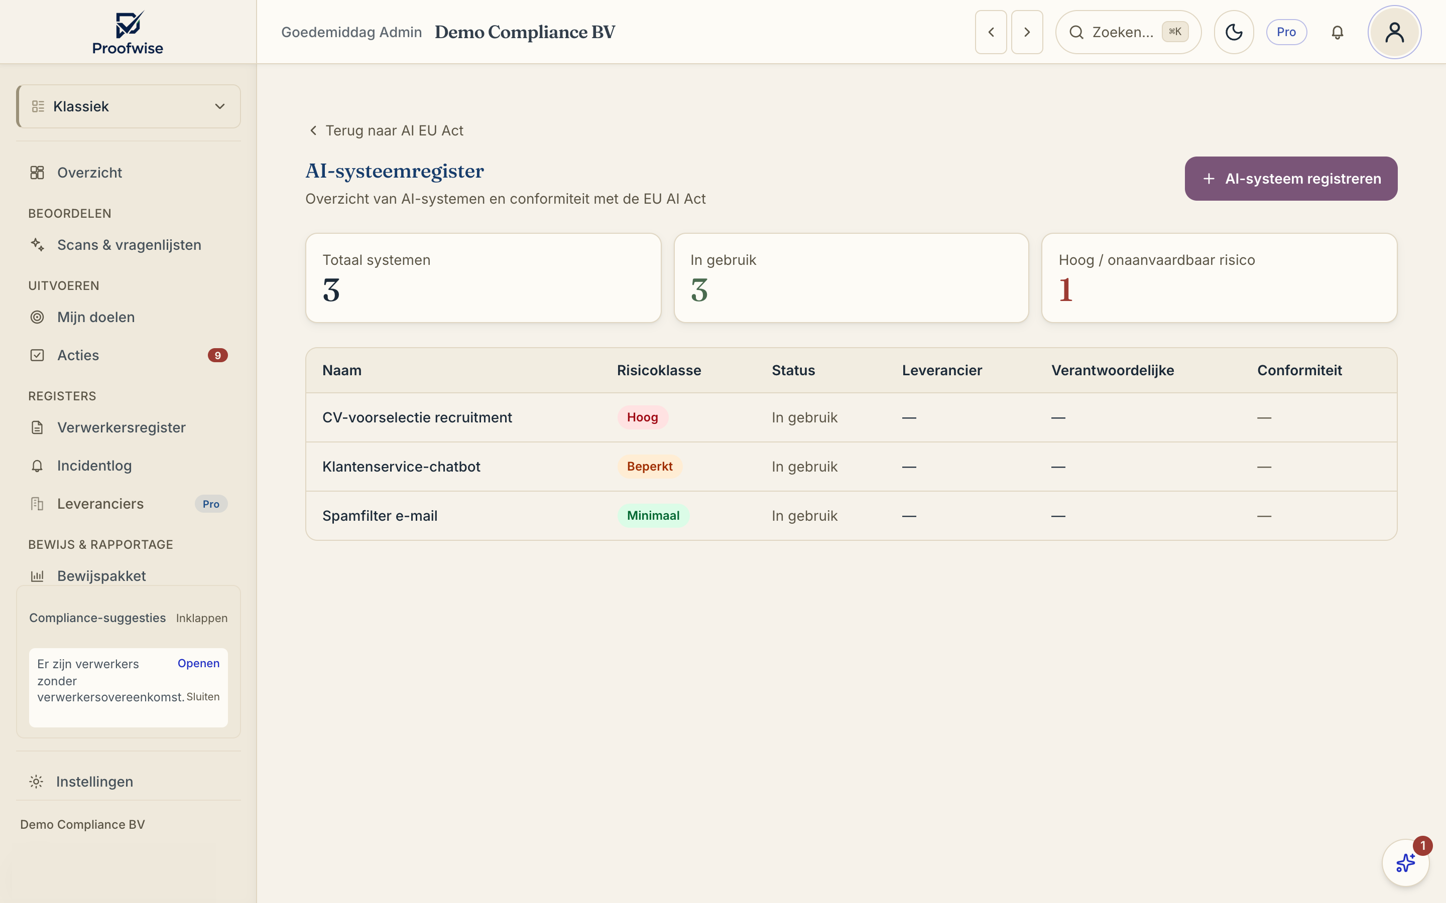Viewport: 1446px width, 903px height.
Task: Click AI-systeem registreren button
Action: click(1291, 179)
